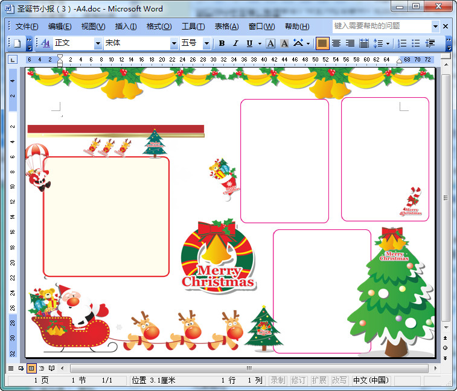Viewport: 457px width, 391px height.
Task: Close the document with menu bar X
Action: coord(446,26)
